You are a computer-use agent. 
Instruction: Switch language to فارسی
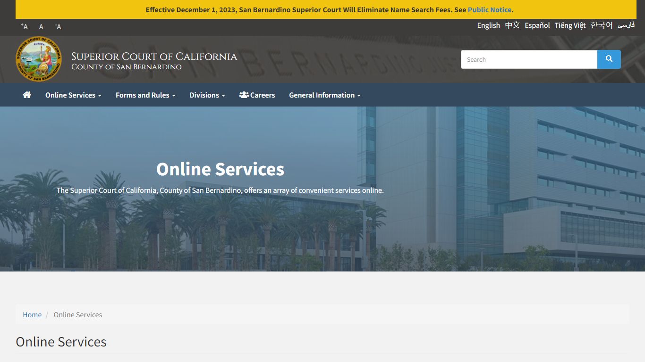click(x=626, y=25)
